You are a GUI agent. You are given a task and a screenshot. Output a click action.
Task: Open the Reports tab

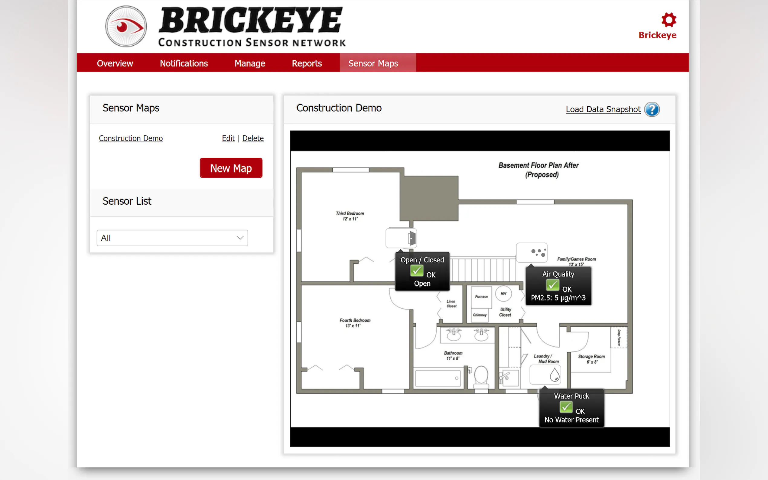[x=306, y=63]
